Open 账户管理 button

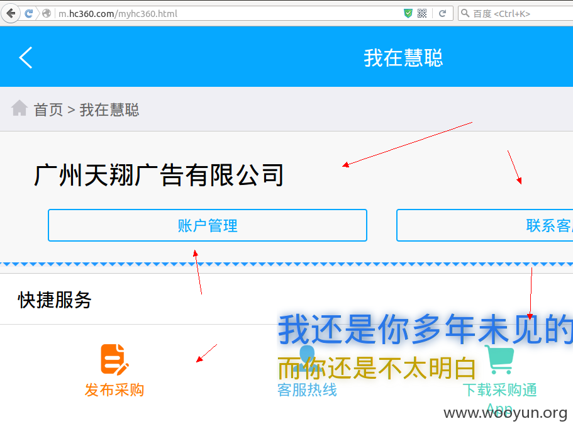207,225
